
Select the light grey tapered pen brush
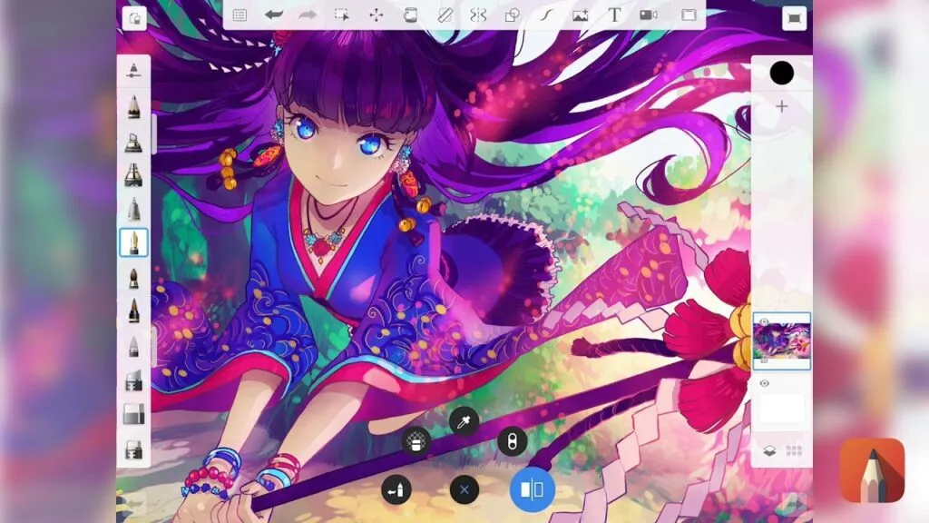pos(134,347)
